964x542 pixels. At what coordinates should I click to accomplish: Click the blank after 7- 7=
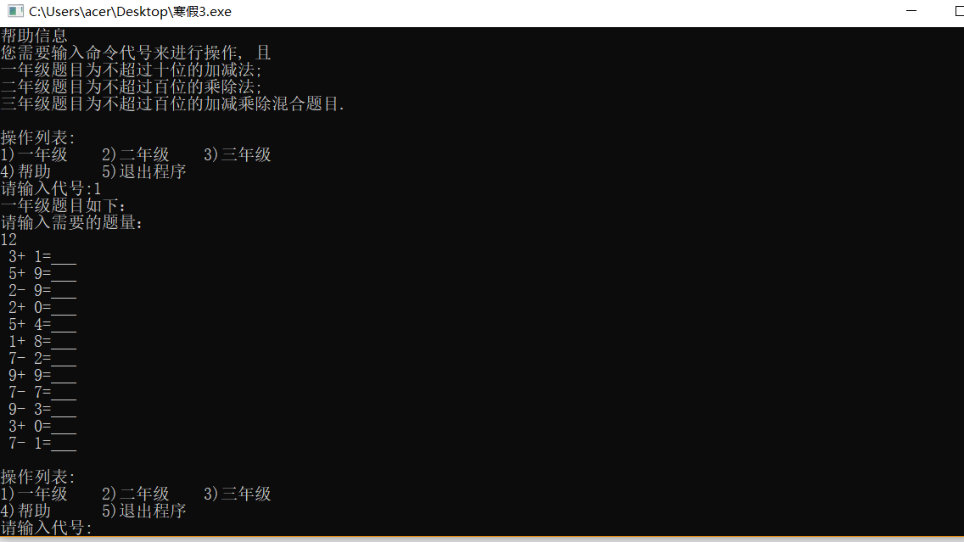point(64,392)
